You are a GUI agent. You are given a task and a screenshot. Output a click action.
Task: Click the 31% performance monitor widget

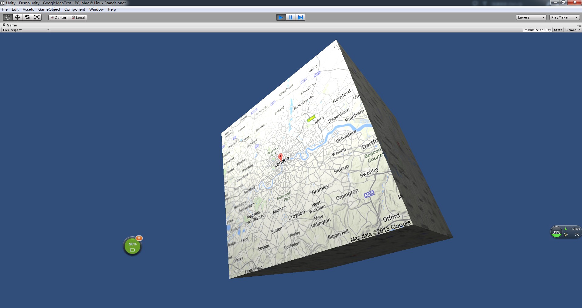(x=566, y=232)
